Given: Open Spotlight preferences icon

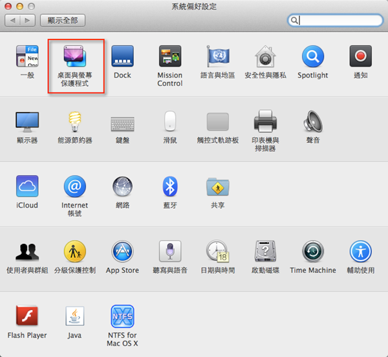Looking at the screenshot, I should click(313, 56).
